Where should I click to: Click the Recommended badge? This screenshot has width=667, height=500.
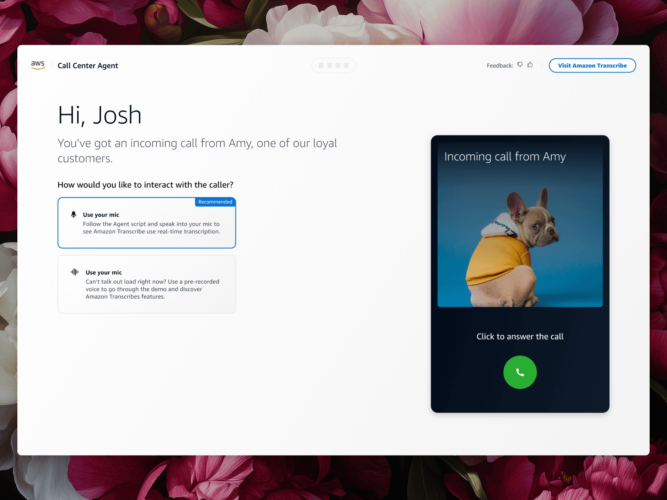[x=215, y=202]
